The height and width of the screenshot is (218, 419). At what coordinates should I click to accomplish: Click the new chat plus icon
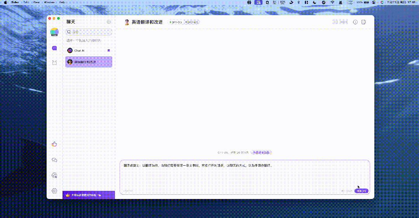coord(109,22)
